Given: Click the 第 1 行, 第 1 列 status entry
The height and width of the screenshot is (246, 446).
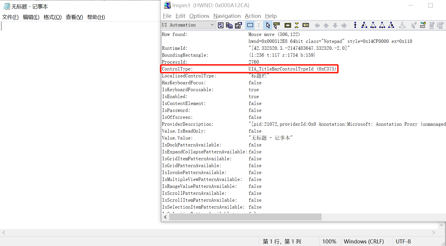Looking at the screenshot, I should point(282,241).
